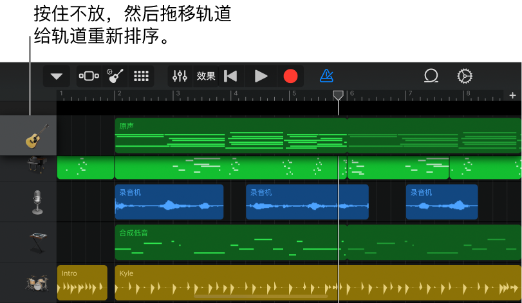Select the third 录音机 audio region
522x303 pixels.
[442, 202]
